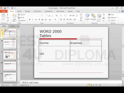
Task: Insert a New Slide
Action: [x=14, y=18]
